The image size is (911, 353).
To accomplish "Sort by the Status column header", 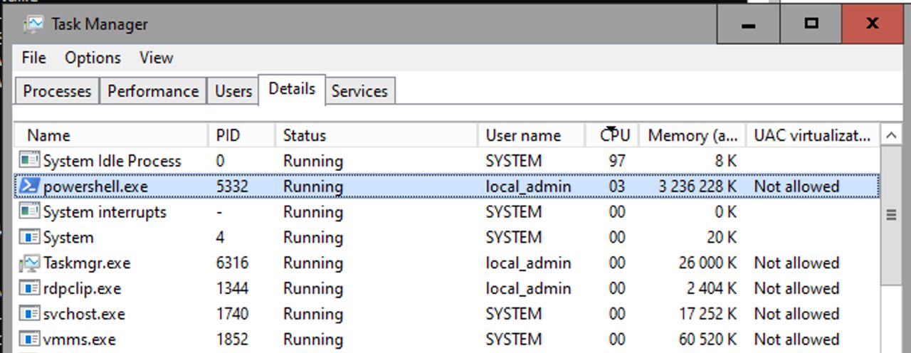I will coord(376,135).
